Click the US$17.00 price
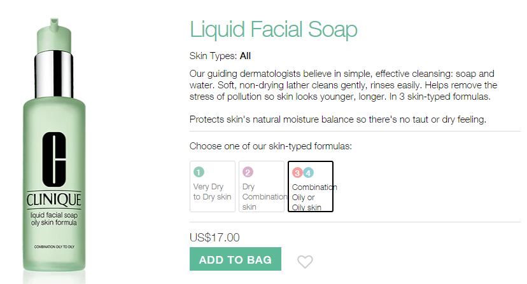527x284 pixels. click(x=214, y=238)
